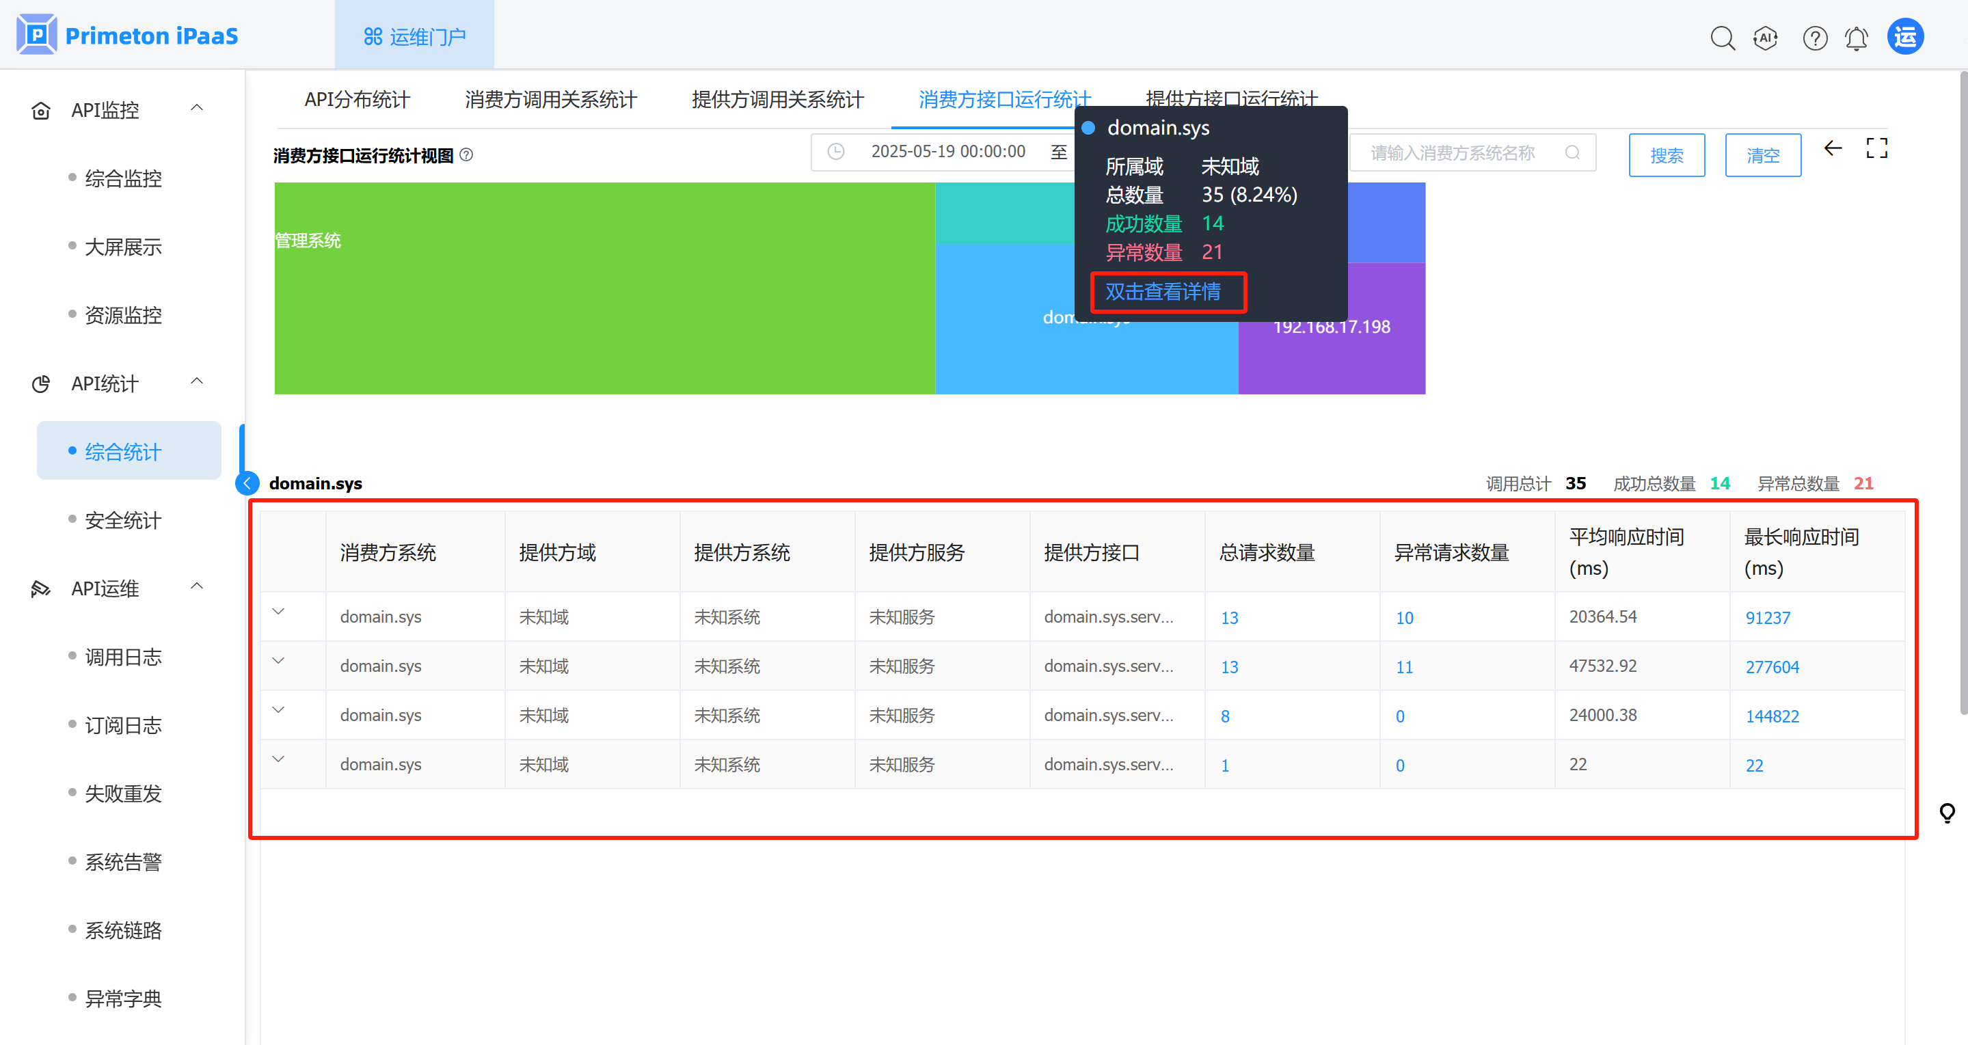1968x1045 pixels.
Task: Open the AI assistant icon
Action: coord(1765,38)
